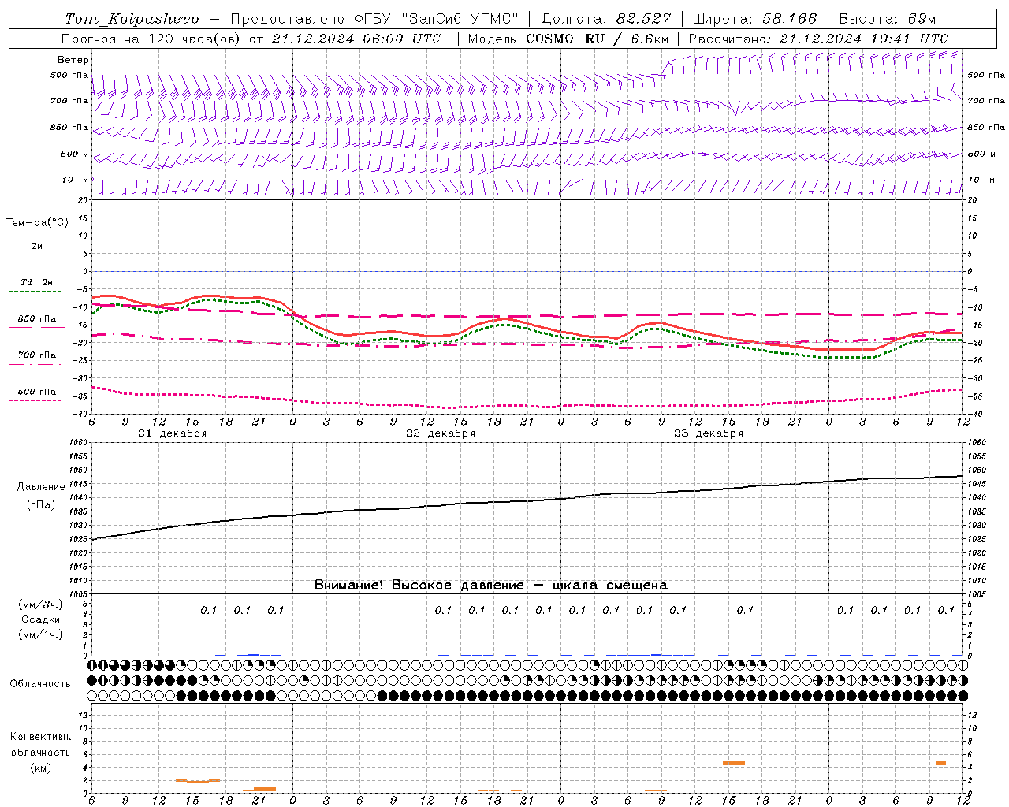Click the date label "23 декабря"
This screenshot has height=807, width=1009.
(709, 433)
